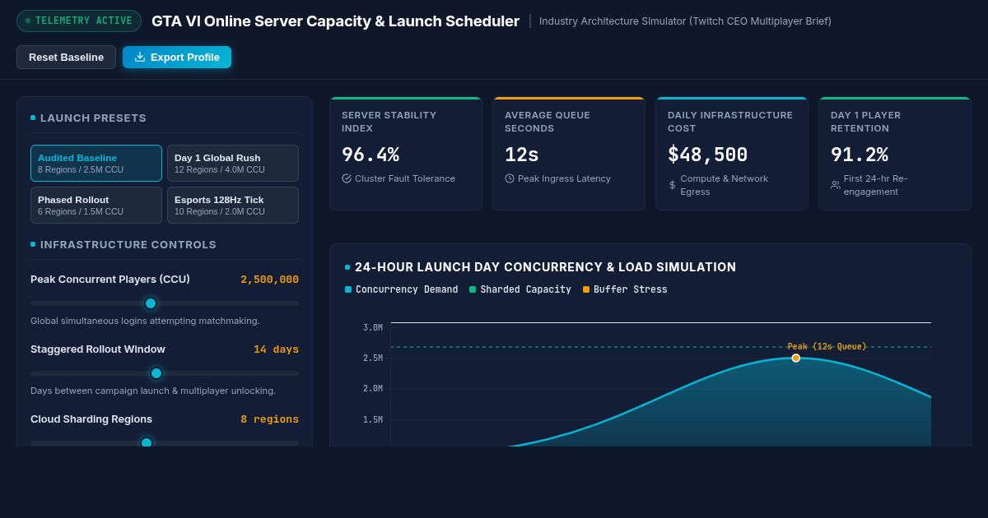Click the Infrastructure Controls section heading
The image size is (988, 518).
tap(128, 244)
